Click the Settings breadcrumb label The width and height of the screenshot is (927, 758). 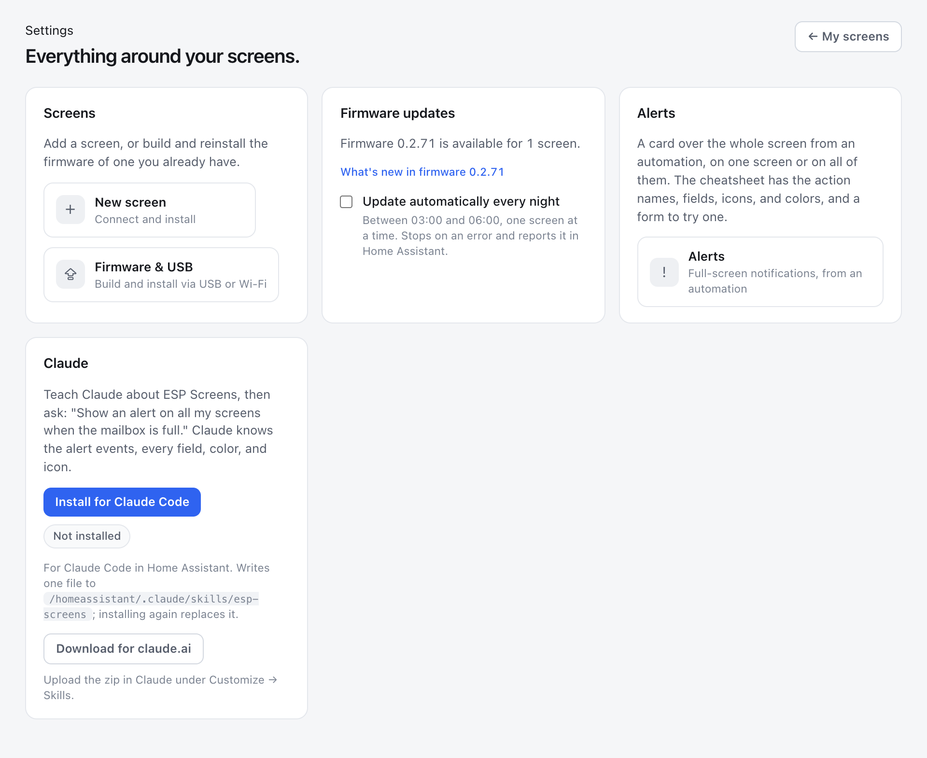click(49, 31)
